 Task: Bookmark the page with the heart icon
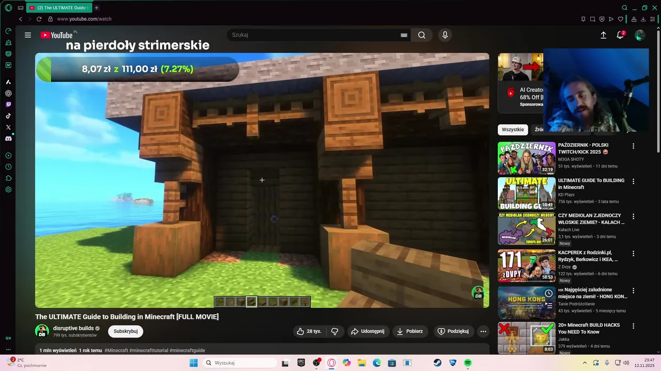620,19
